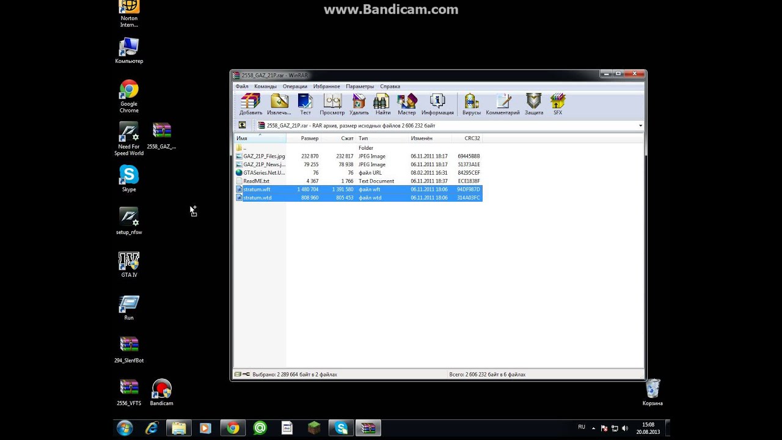The height and width of the screenshot is (440, 782).
Task: Open the Файл menu
Action: point(242,86)
